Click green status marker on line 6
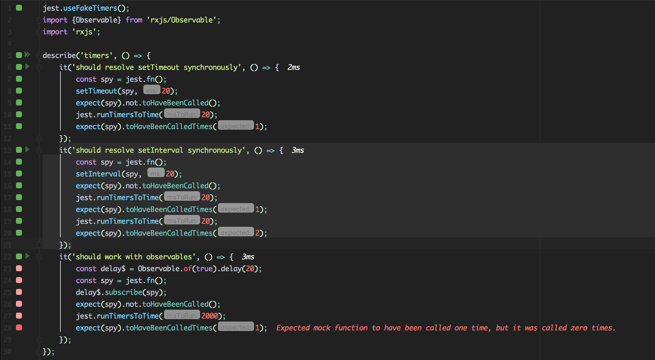This screenshot has width=655, height=360. [19, 67]
